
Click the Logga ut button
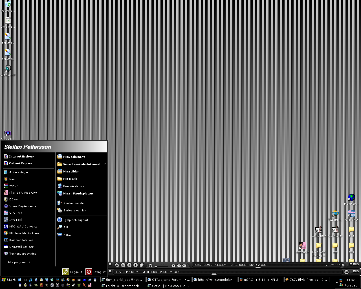(73, 272)
